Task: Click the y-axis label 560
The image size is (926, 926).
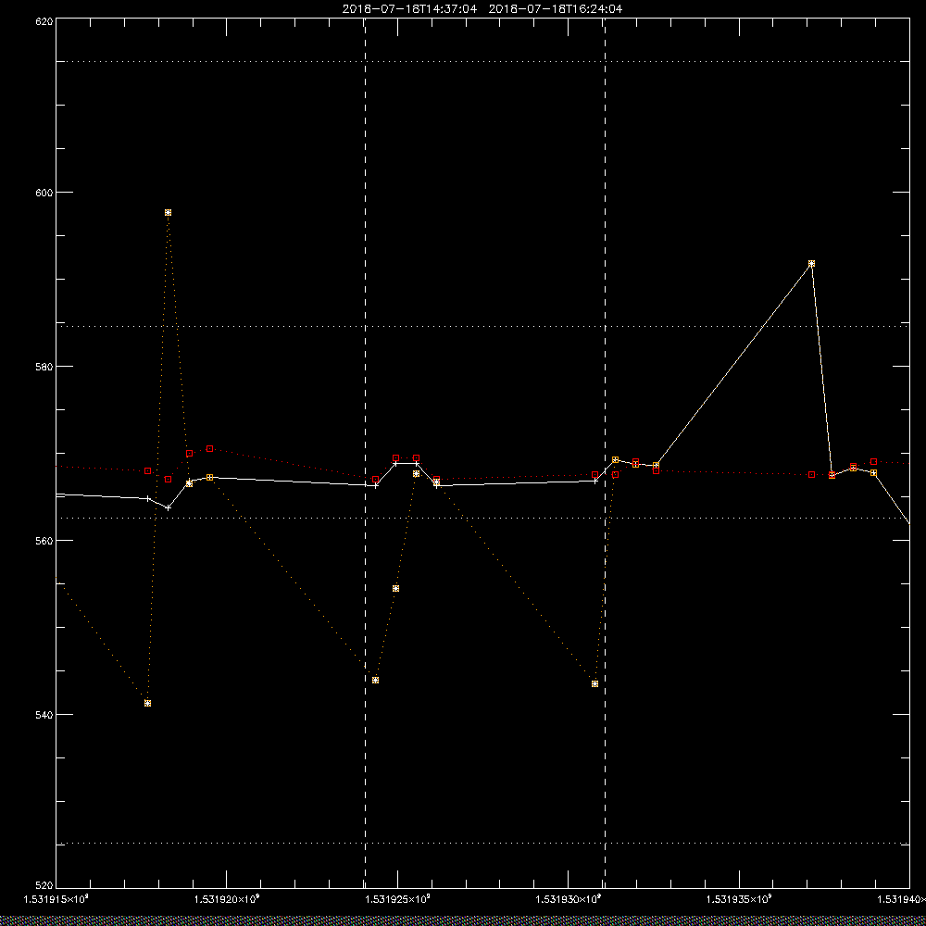Action: 44,541
